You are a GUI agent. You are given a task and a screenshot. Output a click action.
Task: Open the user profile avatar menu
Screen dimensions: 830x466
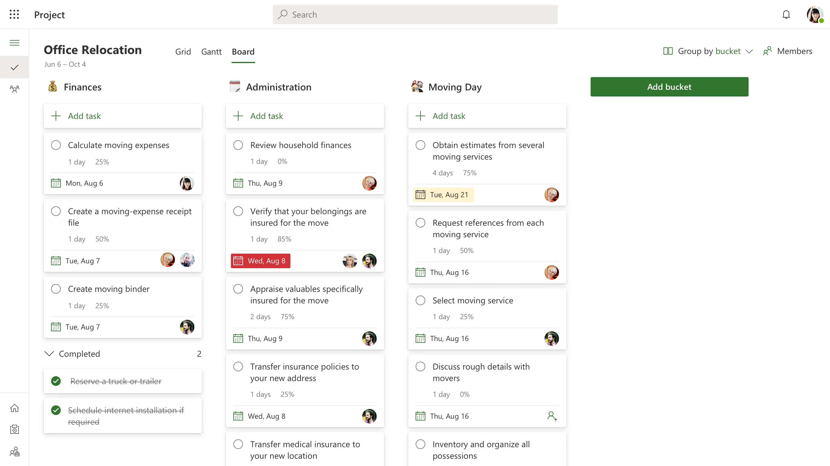coord(815,15)
